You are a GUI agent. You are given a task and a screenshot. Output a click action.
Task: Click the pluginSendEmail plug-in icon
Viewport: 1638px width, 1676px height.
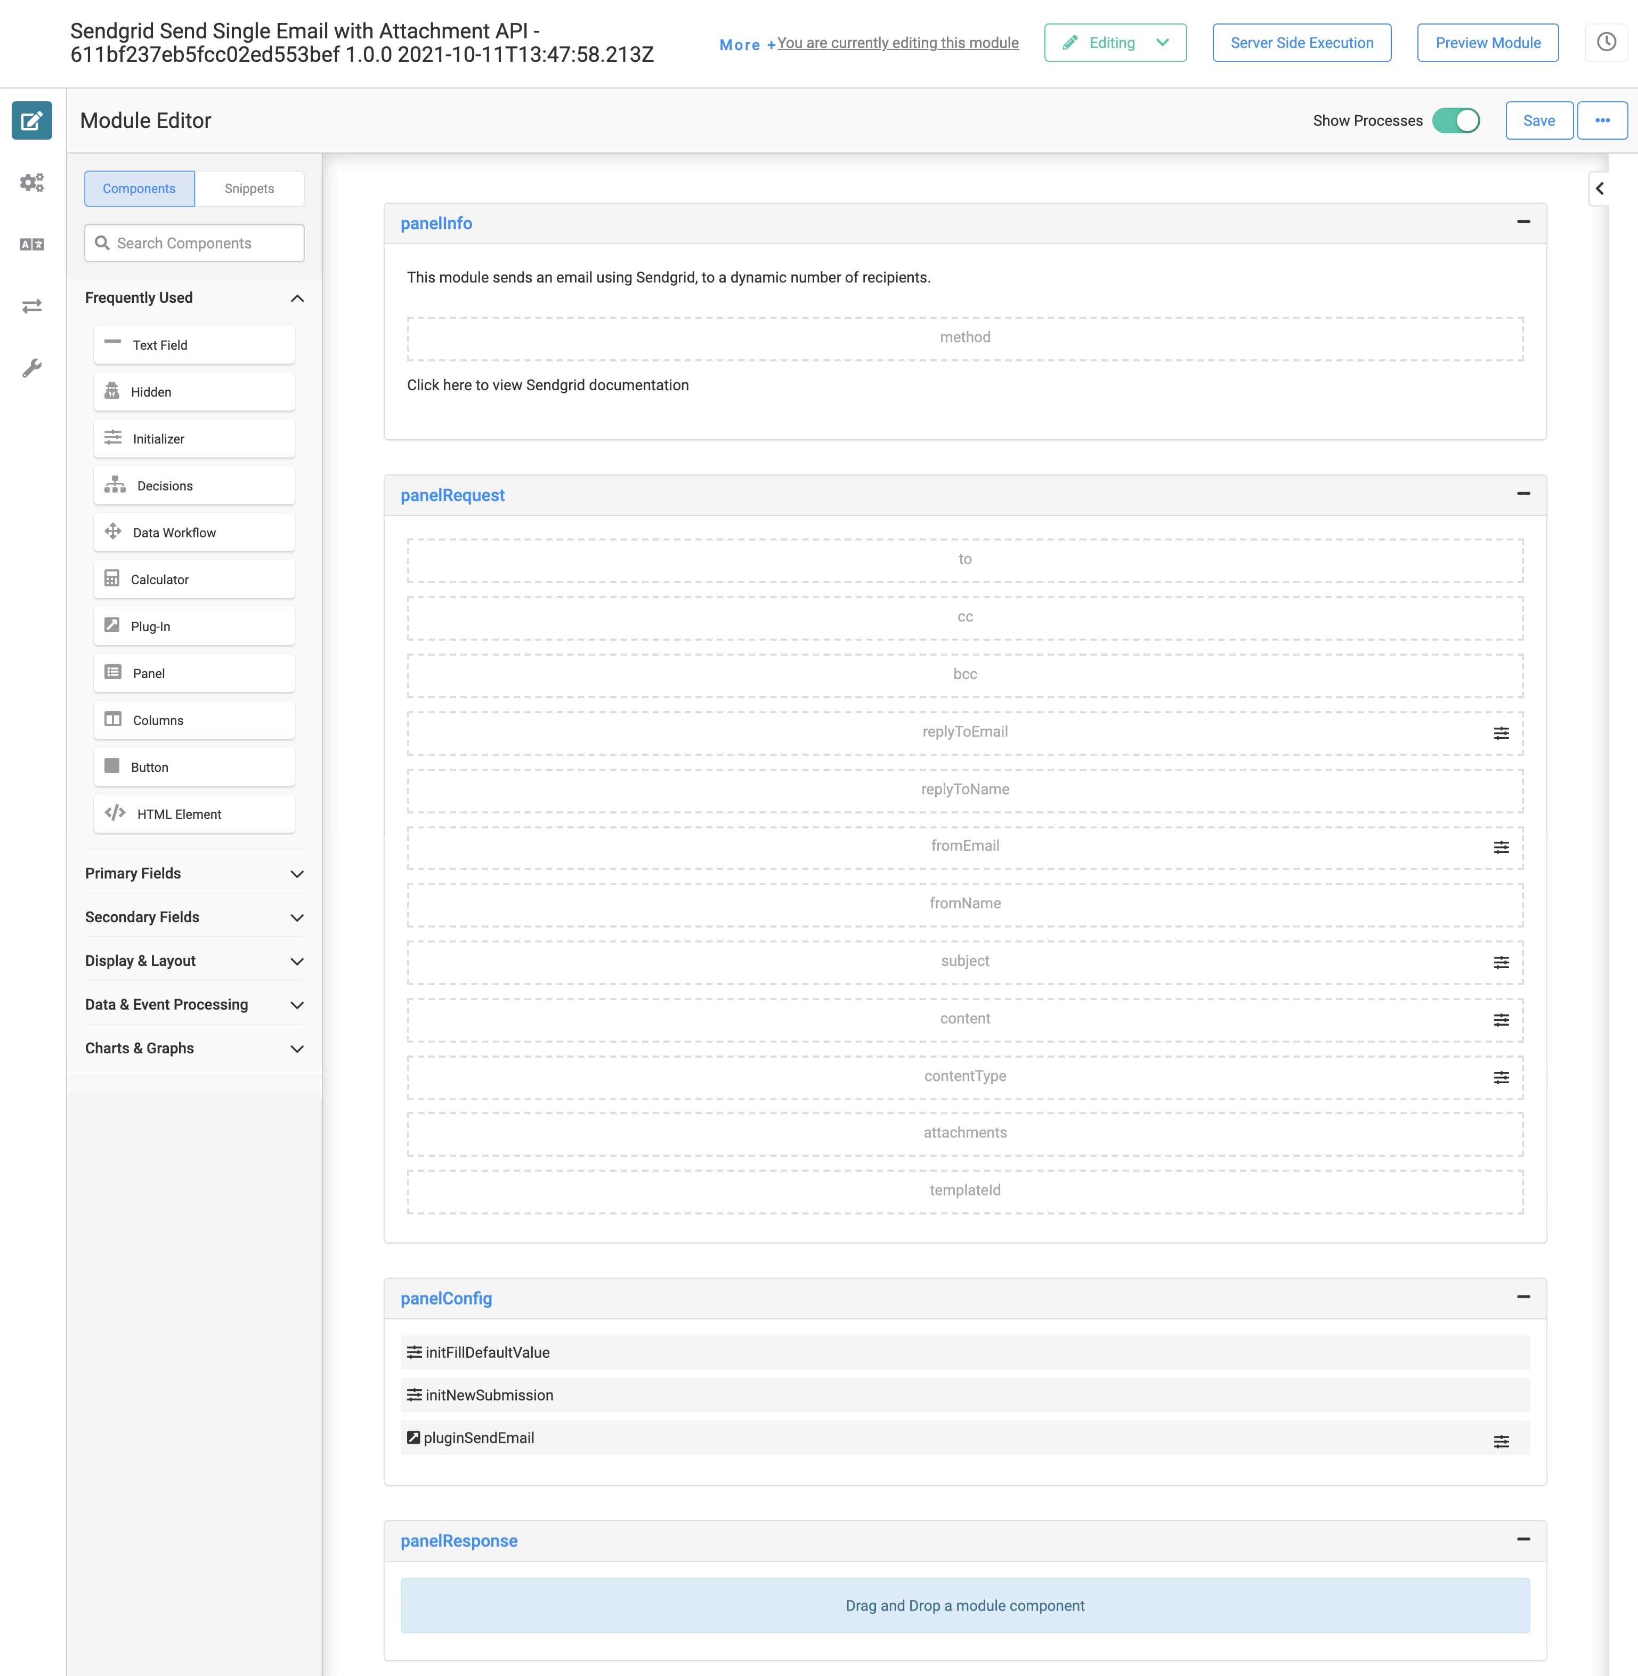[x=413, y=1438]
